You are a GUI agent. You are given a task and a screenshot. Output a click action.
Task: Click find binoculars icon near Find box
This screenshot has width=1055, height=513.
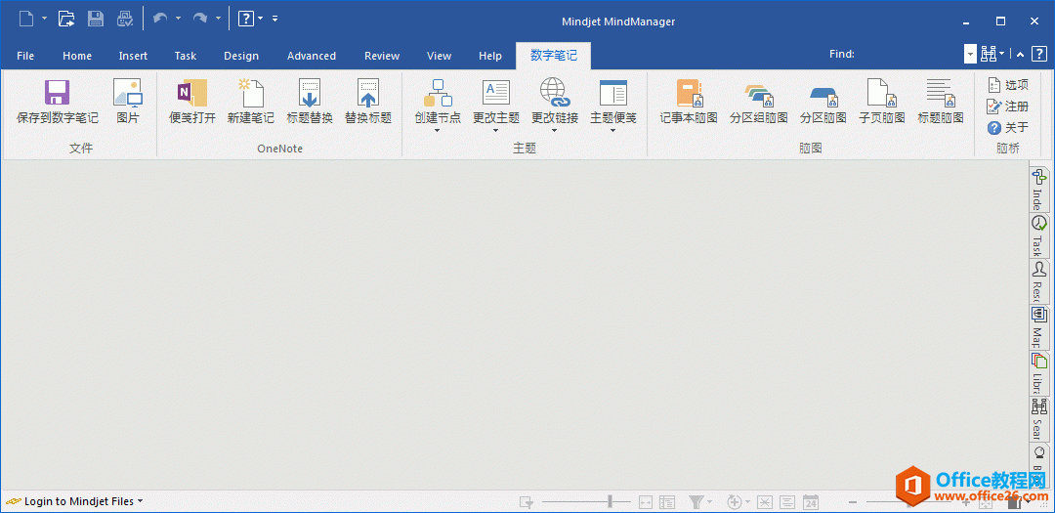tap(989, 55)
